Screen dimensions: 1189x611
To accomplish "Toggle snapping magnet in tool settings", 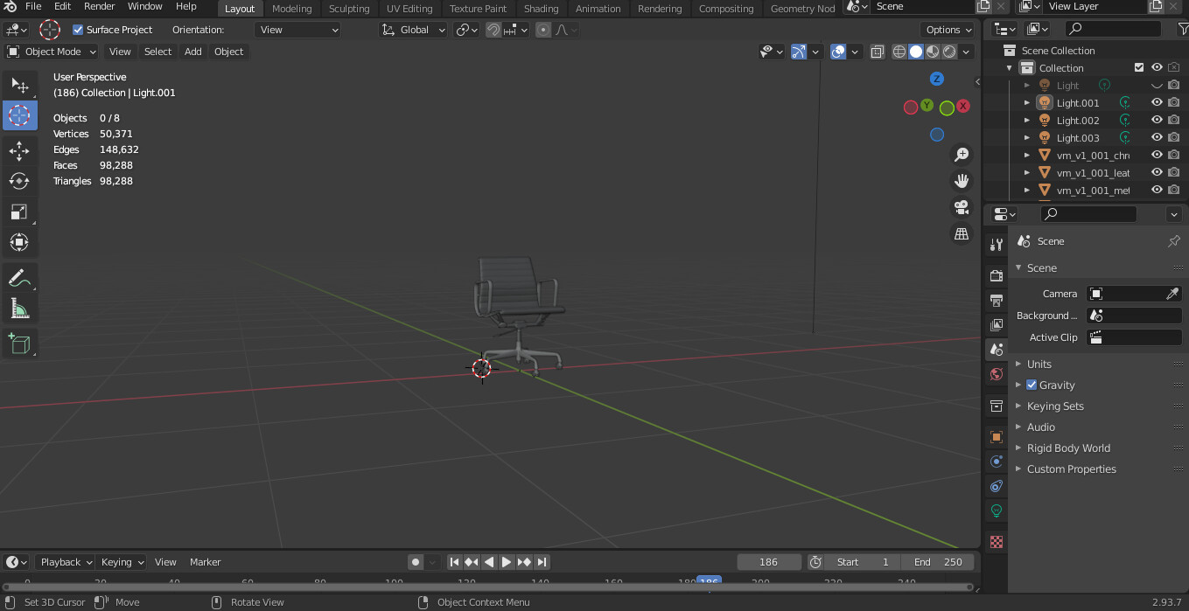I will tap(493, 30).
